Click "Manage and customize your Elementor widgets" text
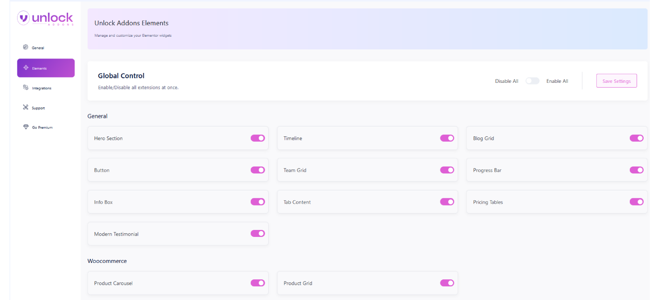The image size is (659, 300). tap(133, 35)
